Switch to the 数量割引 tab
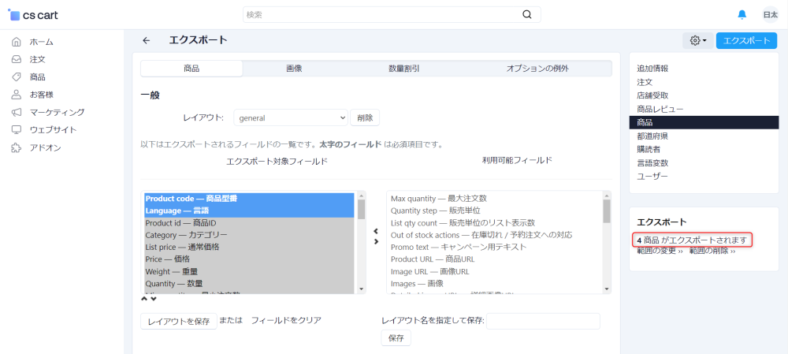Screen dimensions: 788x354 coord(404,69)
